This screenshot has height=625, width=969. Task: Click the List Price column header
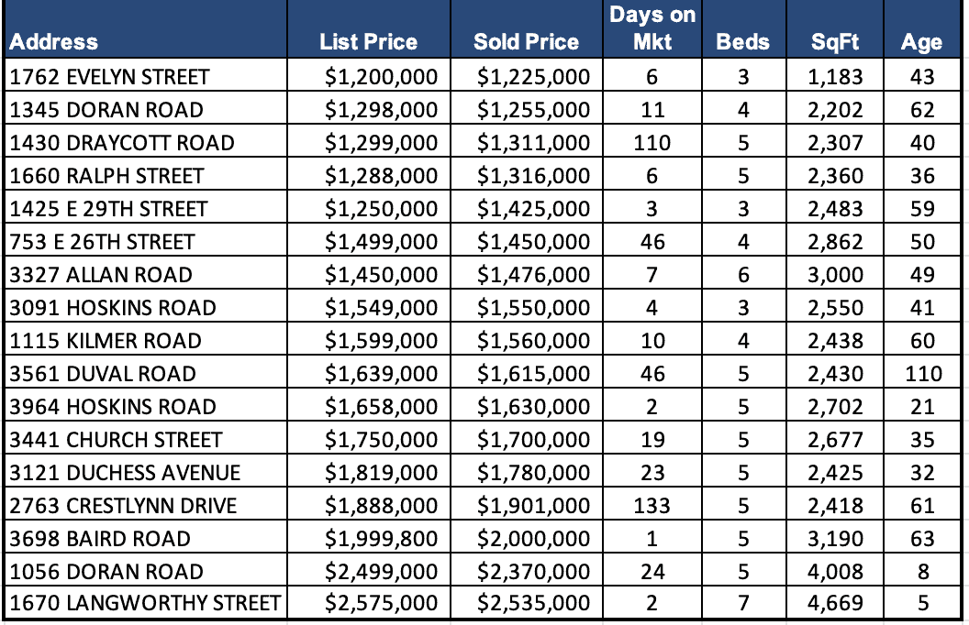coord(368,42)
